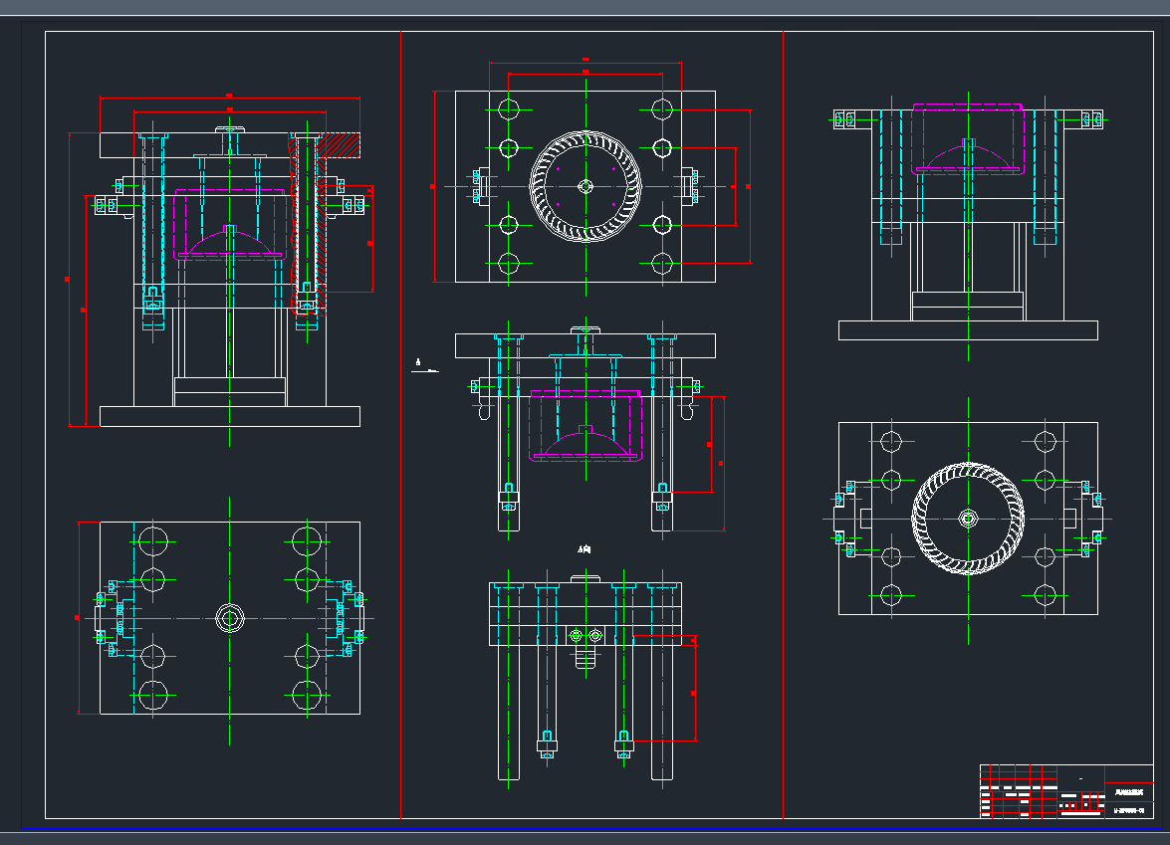Pick the center concentric circle in bottom-left plan view

click(230, 618)
